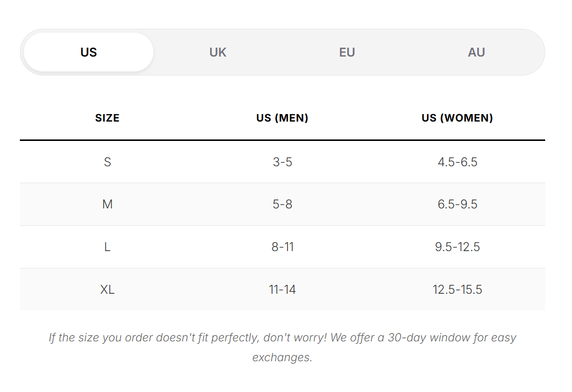Screen dimensions: 572x392
Task: Click the men's 5-8 range cell
Action: [x=283, y=204]
